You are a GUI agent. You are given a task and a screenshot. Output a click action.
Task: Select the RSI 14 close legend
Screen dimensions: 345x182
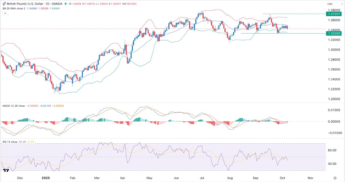point(10,142)
